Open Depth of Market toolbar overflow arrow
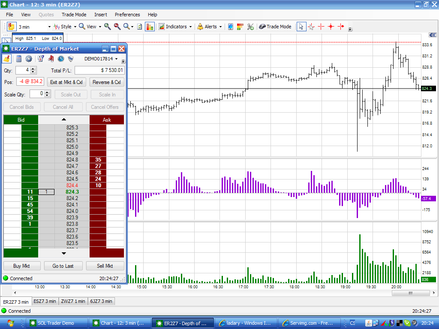 coord(123,61)
